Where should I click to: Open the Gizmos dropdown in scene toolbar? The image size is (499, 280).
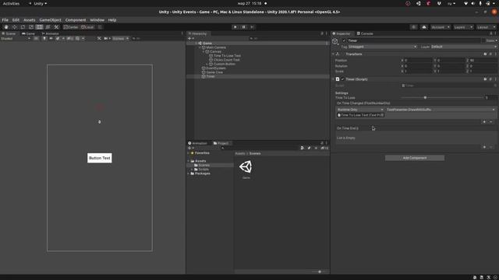click(120, 38)
